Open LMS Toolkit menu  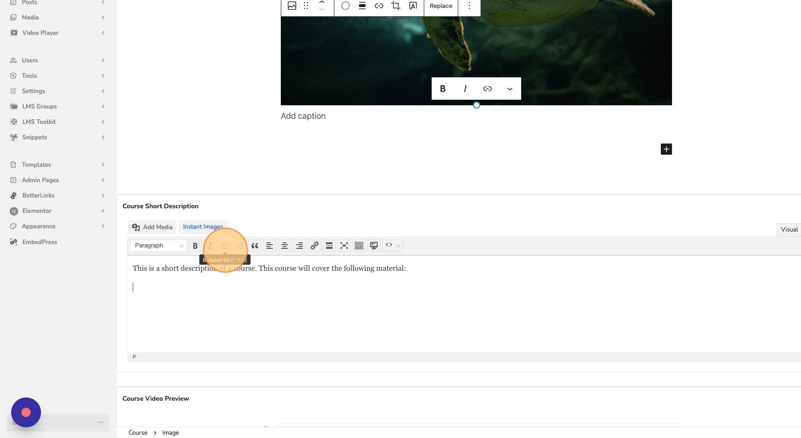click(x=39, y=122)
